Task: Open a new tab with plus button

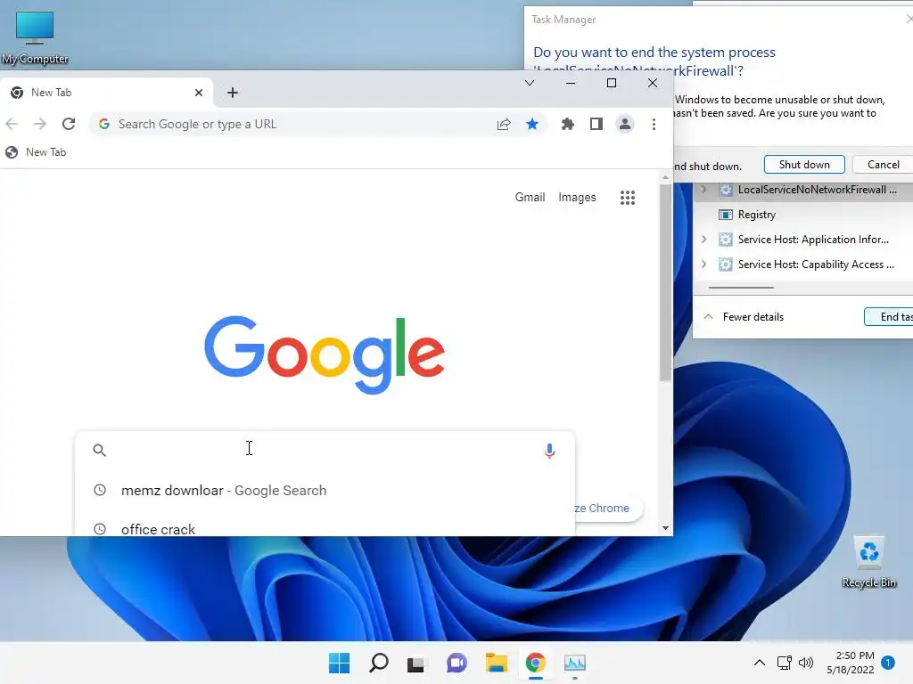Action: tap(233, 93)
